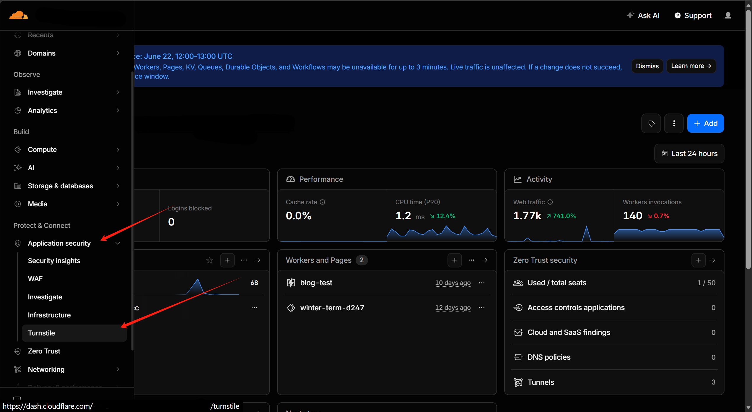Viewport: 752px width, 412px height.
Task: Open Ask AI
Action: pyautogui.click(x=644, y=15)
